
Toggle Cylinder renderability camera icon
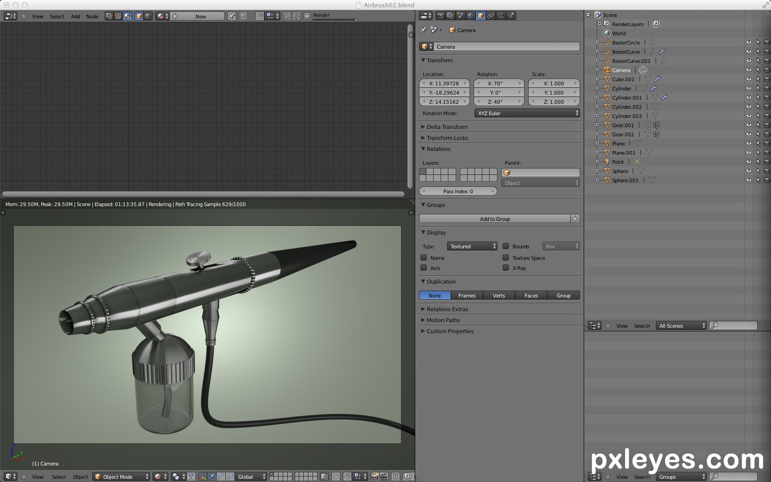click(767, 88)
